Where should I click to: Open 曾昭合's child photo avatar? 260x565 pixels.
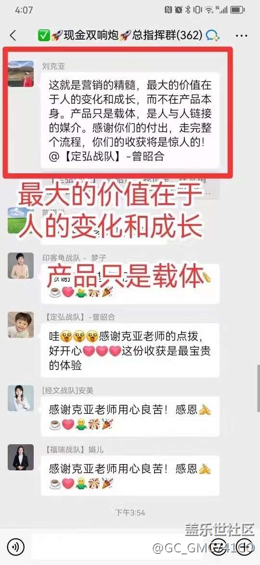[x=21, y=325]
